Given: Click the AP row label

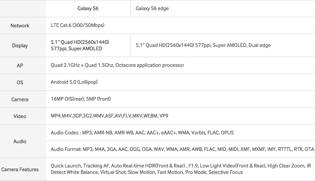Looking at the screenshot, I should pyautogui.click(x=20, y=66).
